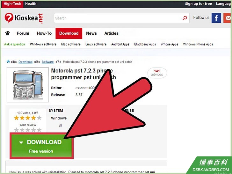
Task: Switch to the Health tab
Action: tap(31, 4)
